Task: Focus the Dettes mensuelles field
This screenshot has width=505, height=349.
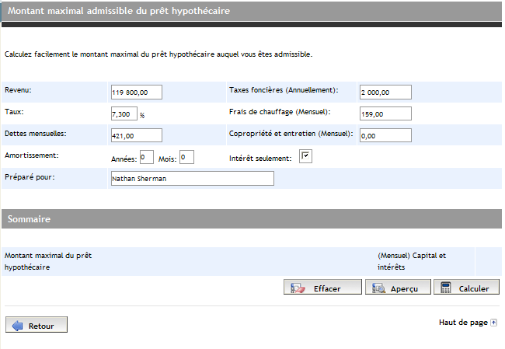Action: tap(137, 135)
